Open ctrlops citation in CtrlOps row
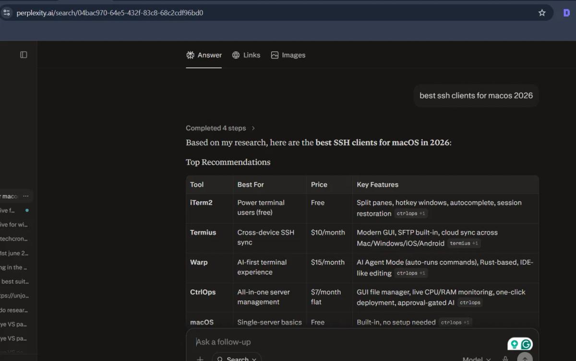 [x=470, y=302]
